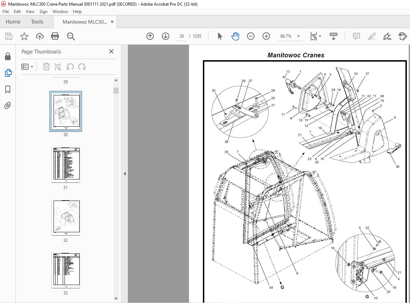Screen dimensions: 410x303
Task: Select the Manitowoc MLC30... document tab
Action: 85,22
